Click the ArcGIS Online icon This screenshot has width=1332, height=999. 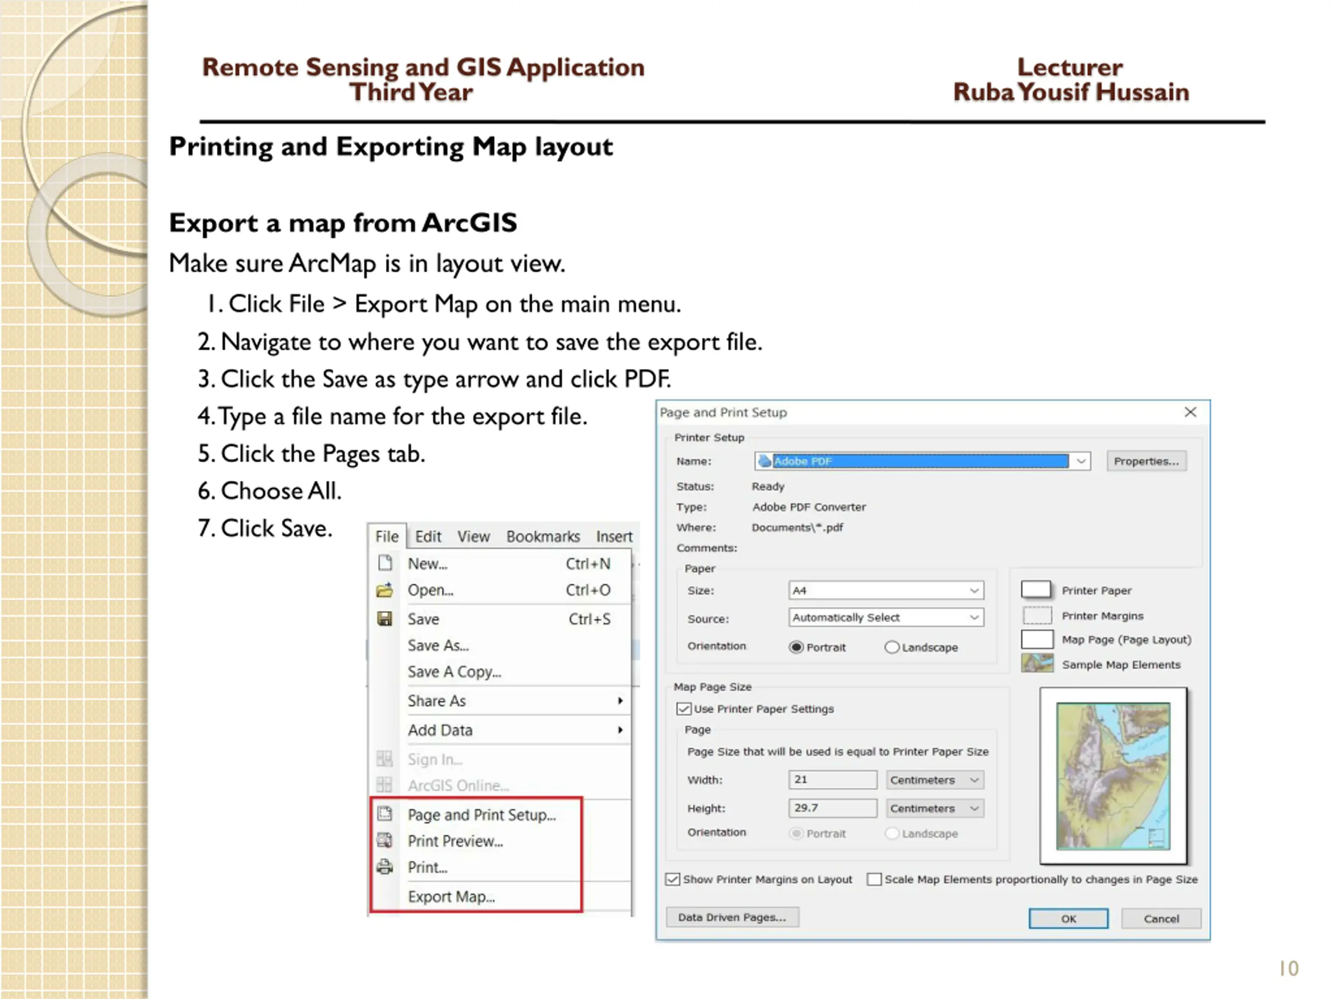pyautogui.click(x=385, y=785)
